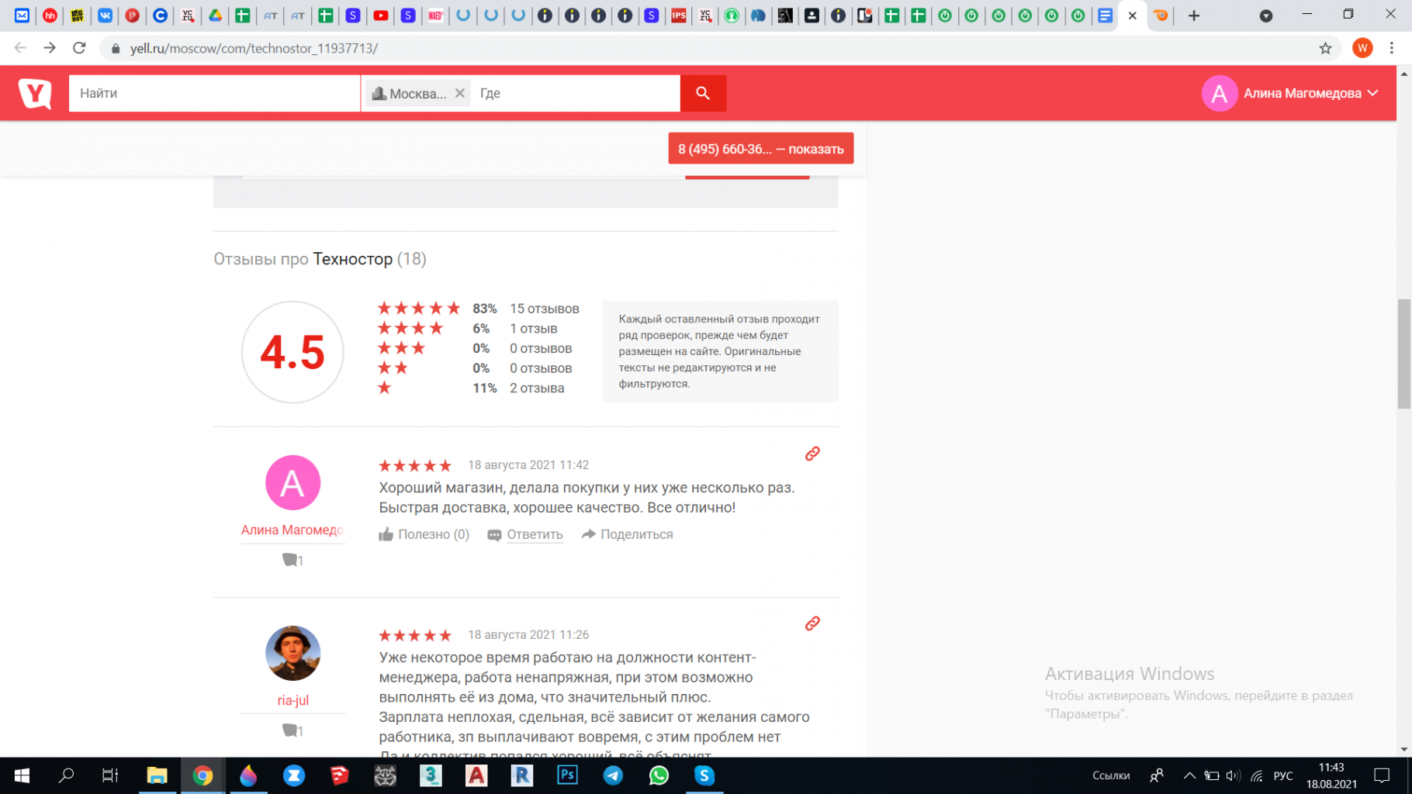Screen dimensions: 1412x794
Task: Click the pink A avatar of the first reviewer
Action: point(292,482)
